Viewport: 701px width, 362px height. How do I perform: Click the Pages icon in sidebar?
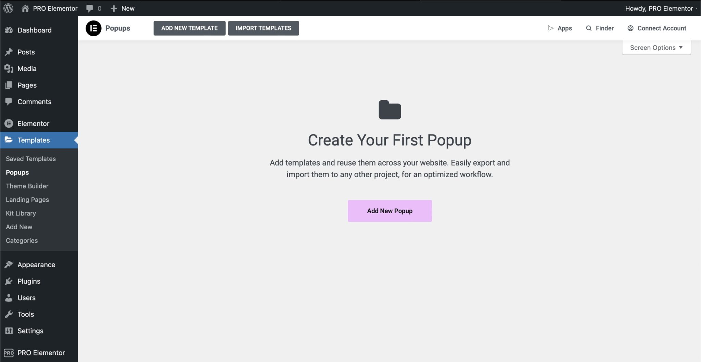9,85
